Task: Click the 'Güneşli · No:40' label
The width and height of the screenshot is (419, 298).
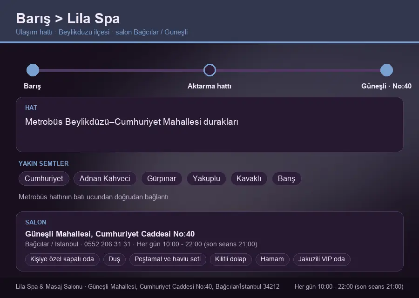Action: coord(386,86)
